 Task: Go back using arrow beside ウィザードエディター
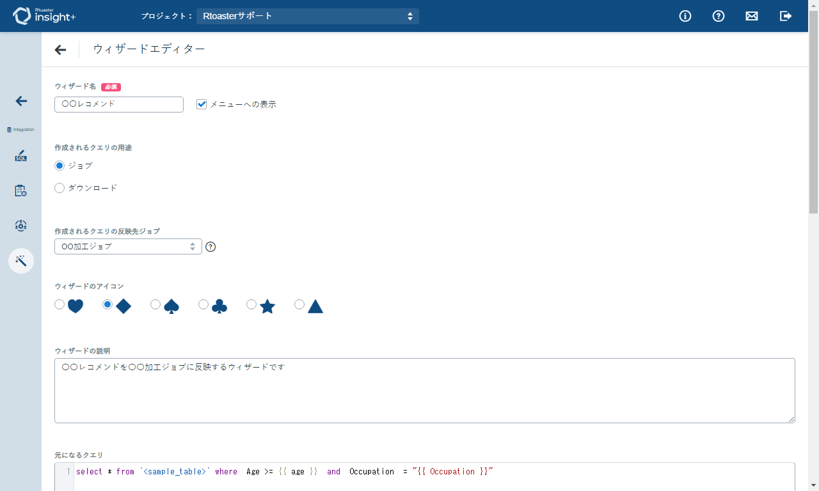point(60,50)
